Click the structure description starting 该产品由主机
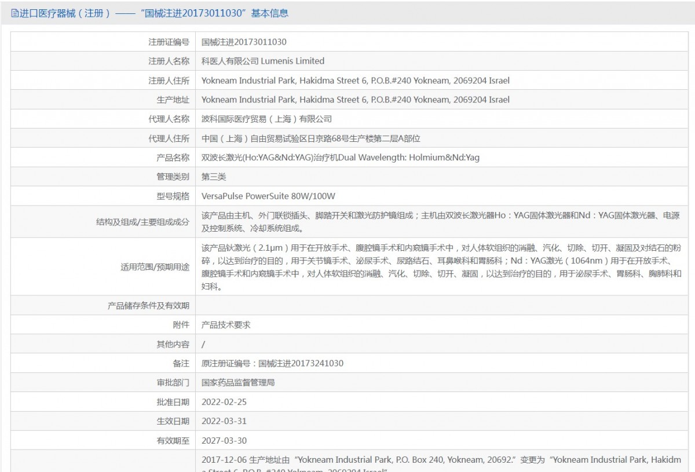Screen dimensions: 695x472 (x=440, y=222)
